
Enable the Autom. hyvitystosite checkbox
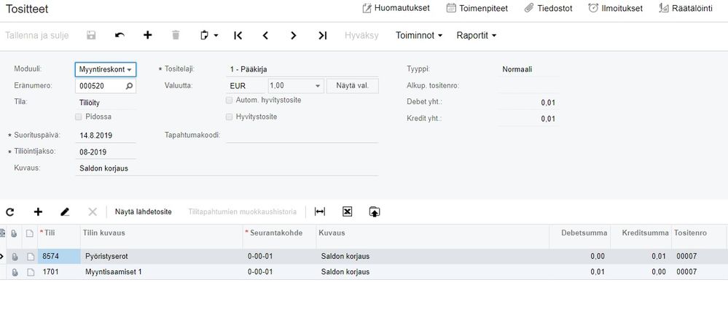tap(230, 101)
